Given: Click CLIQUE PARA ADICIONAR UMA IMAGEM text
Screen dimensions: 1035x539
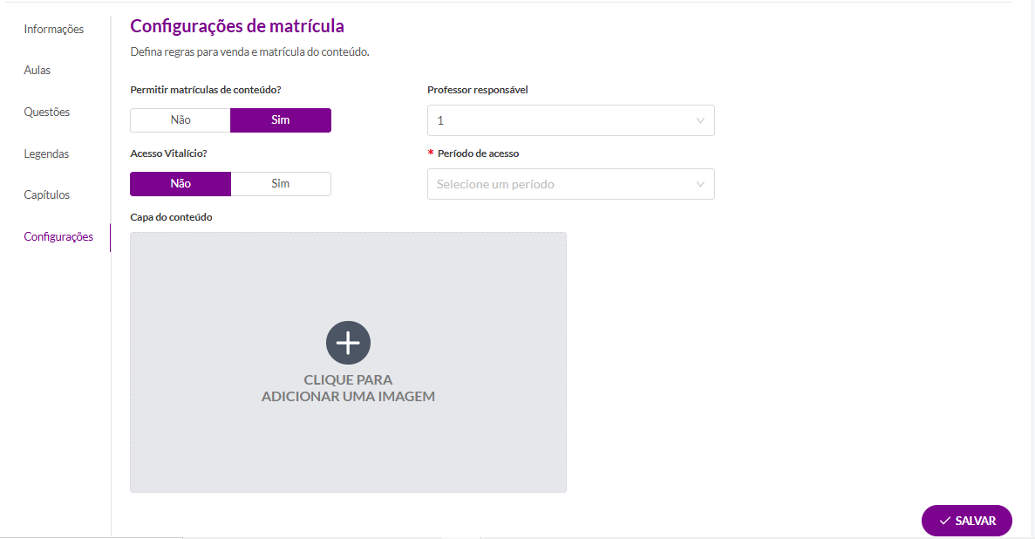Looking at the screenshot, I should 348,388.
